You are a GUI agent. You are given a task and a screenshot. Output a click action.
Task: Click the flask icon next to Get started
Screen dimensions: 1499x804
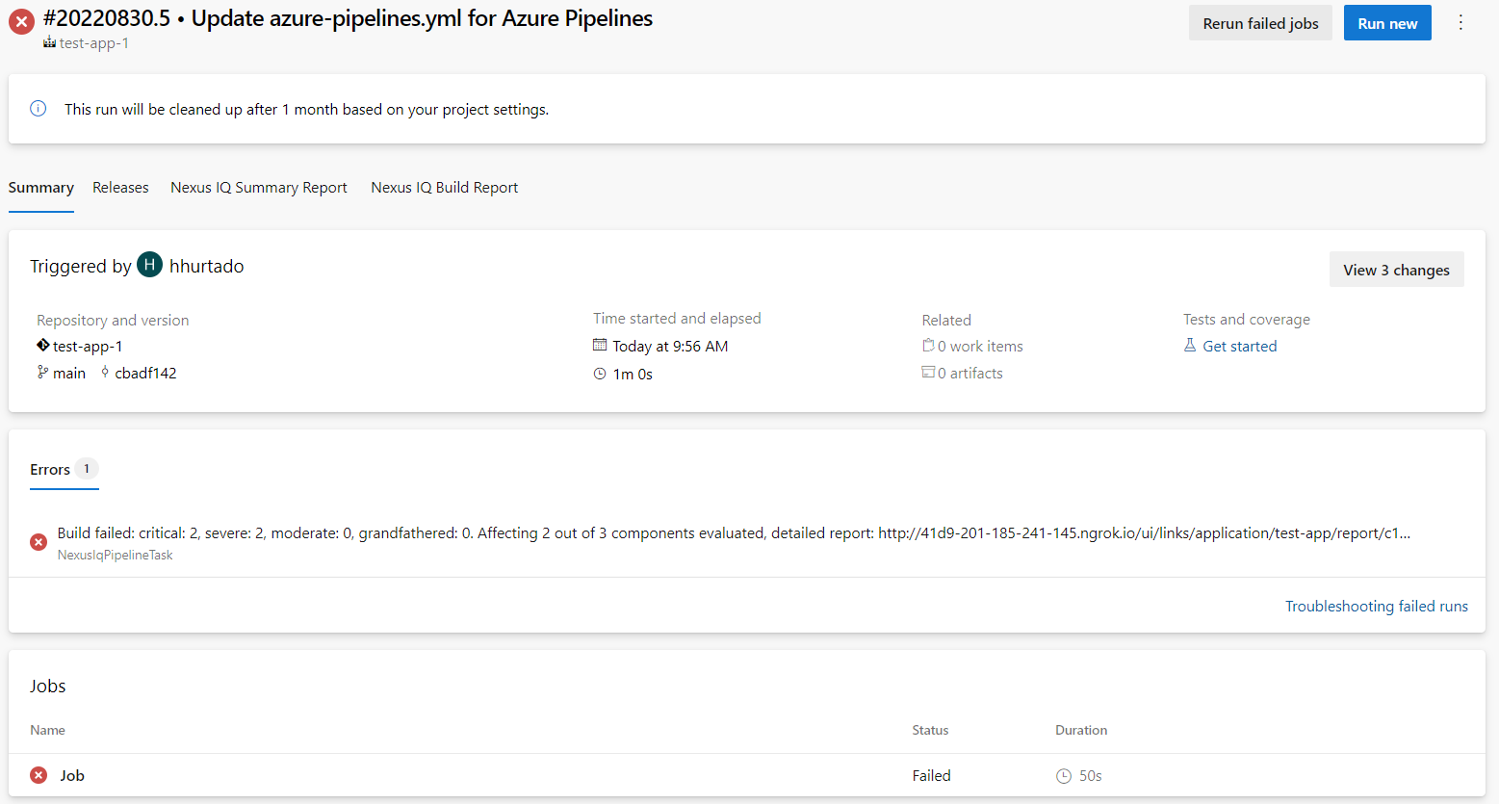[1190, 346]
